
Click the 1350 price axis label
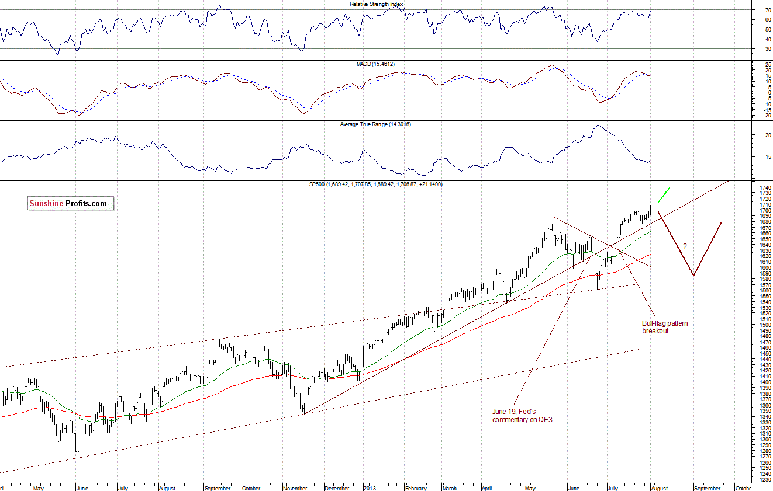click(x=765, y=410)
